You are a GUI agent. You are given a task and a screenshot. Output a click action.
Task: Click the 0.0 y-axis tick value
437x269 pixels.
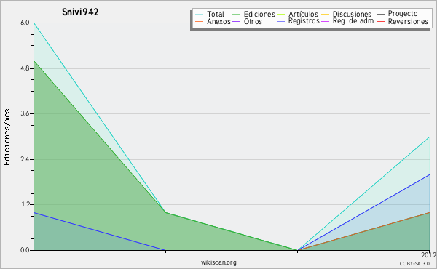coord(25,250)
